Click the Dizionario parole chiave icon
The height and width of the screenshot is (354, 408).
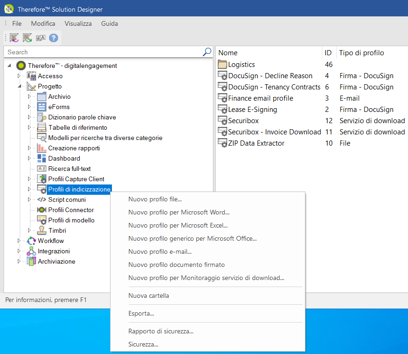[42, 117]
